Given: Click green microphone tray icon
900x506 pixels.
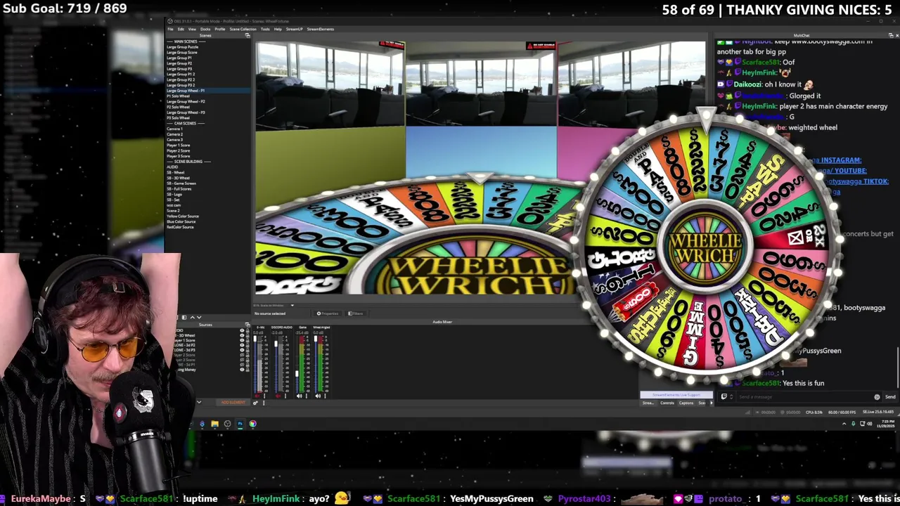Looking at the screenshot, I should click(x=853, y=424).
